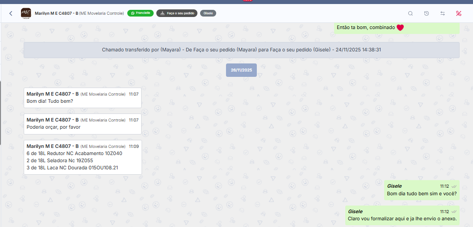Go back using the left arrow

tap(11, 13)
